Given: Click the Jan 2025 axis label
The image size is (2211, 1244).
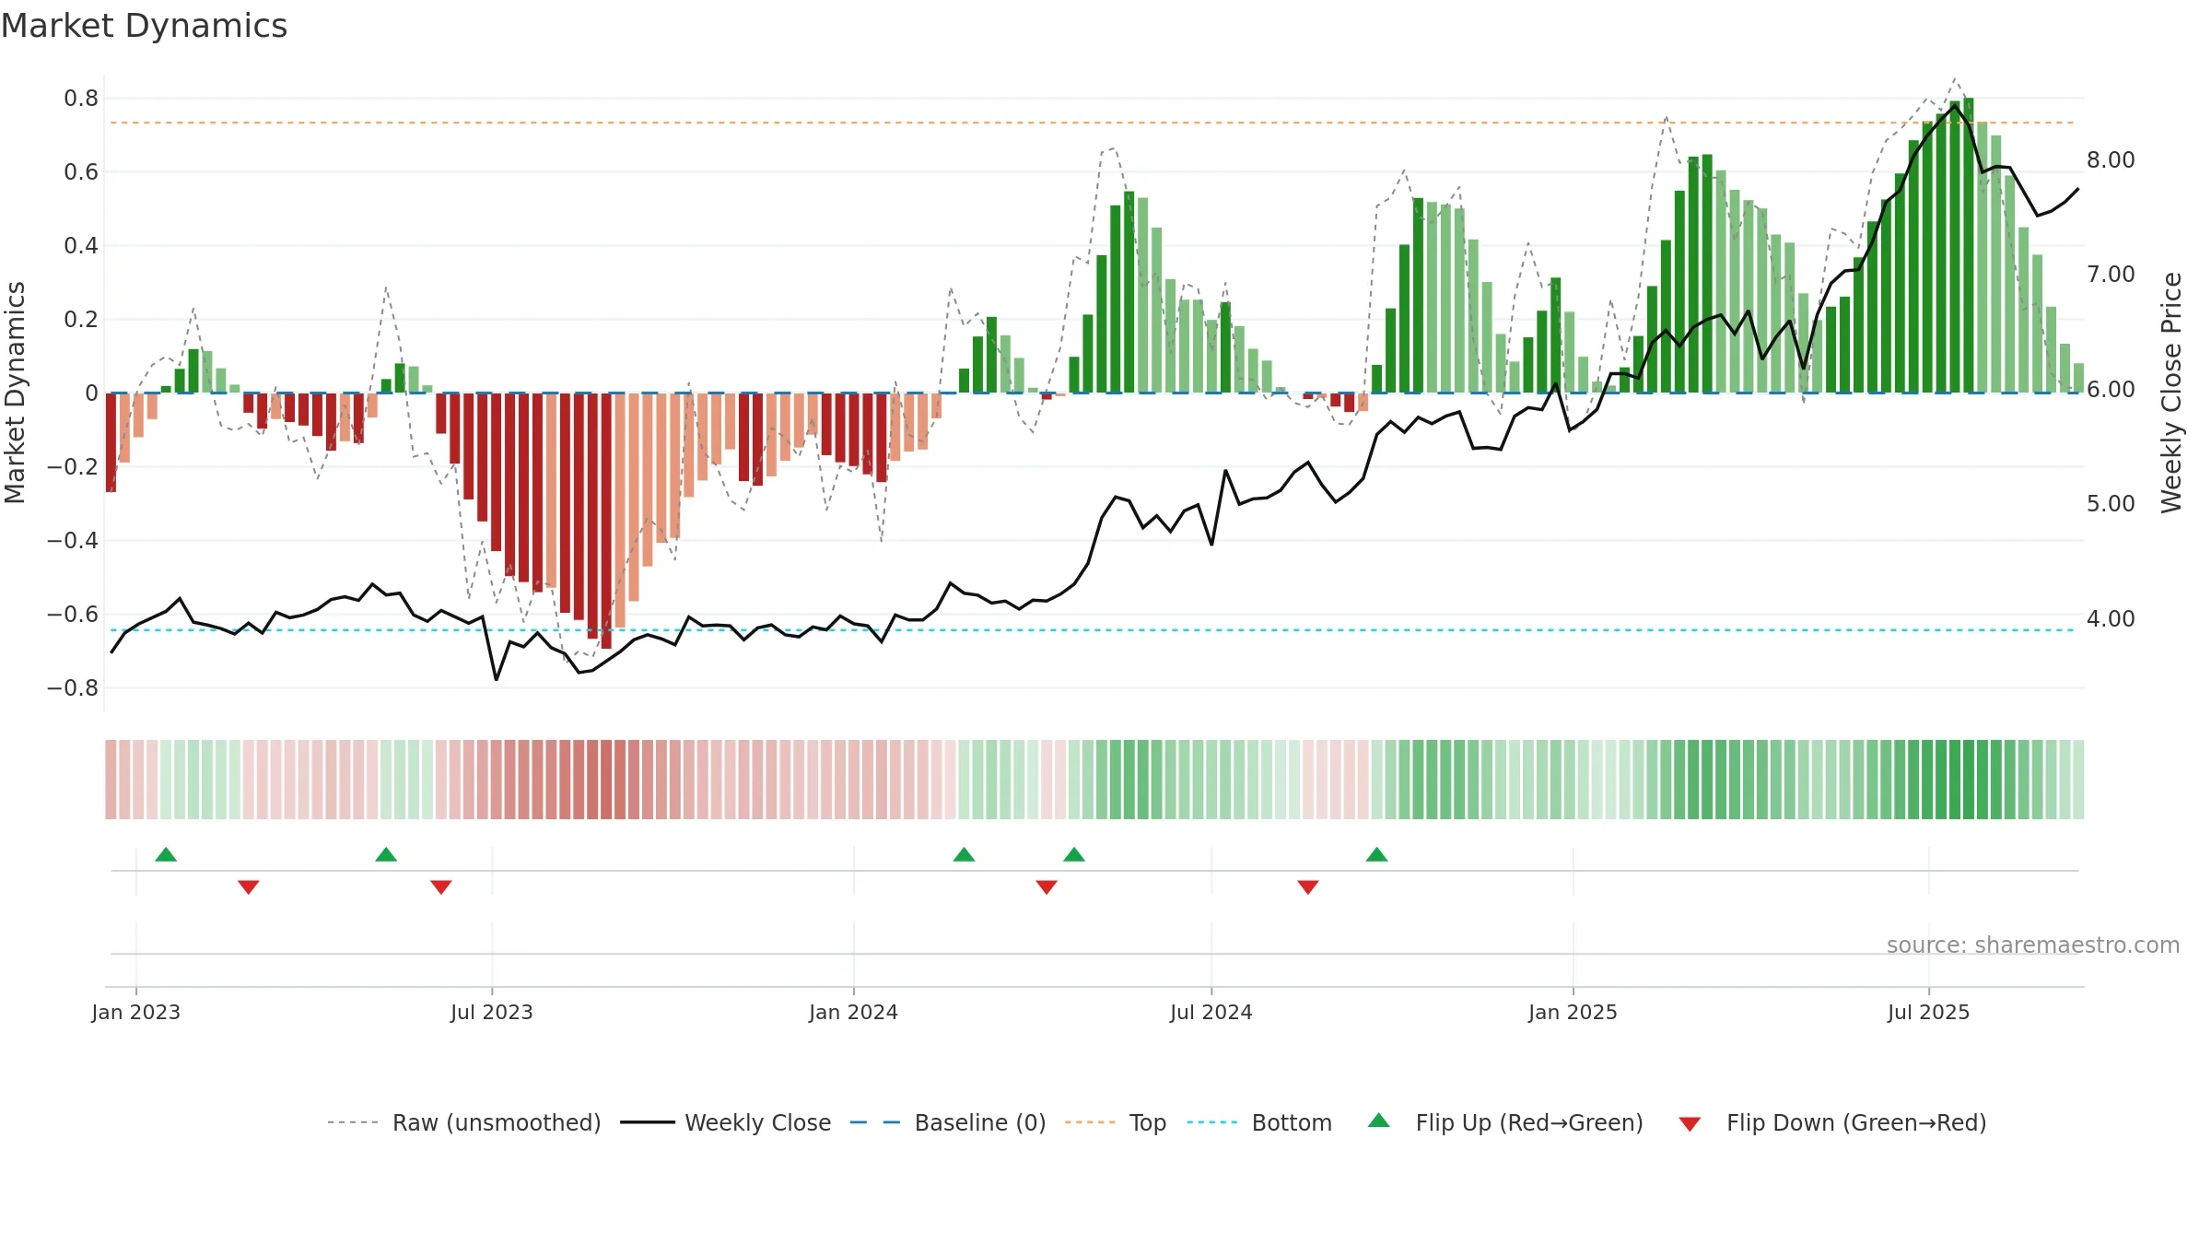Looking at the screenshot, I should pos(1573,1012).
